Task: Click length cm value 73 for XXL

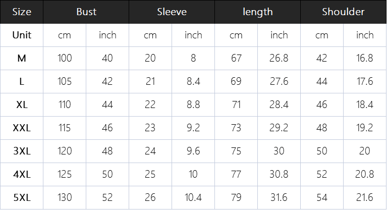Action: pyautogui.click(x=236, y=128)
